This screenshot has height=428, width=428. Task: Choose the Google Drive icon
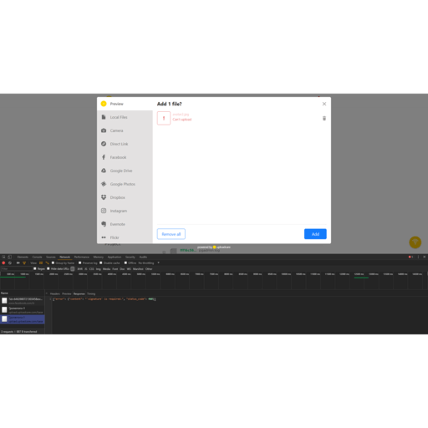pos(104,171)
